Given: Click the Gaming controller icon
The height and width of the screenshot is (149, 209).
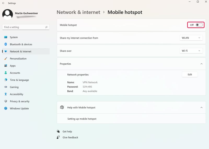Looking at the screenshot, I should coord(5,87).
